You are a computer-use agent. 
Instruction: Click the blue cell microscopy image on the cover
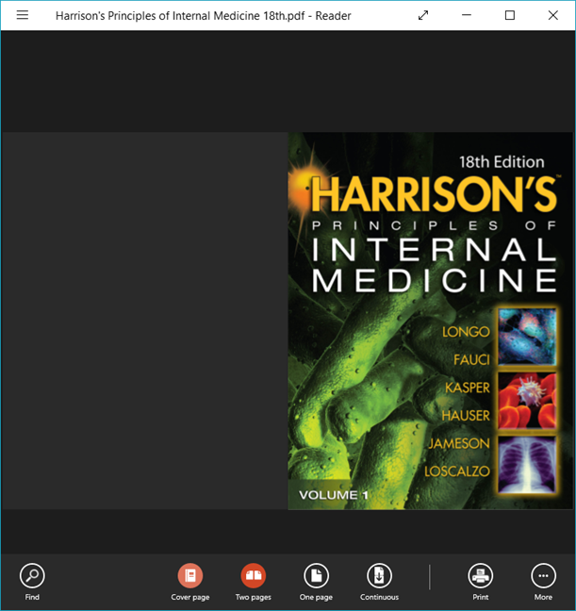527,337
